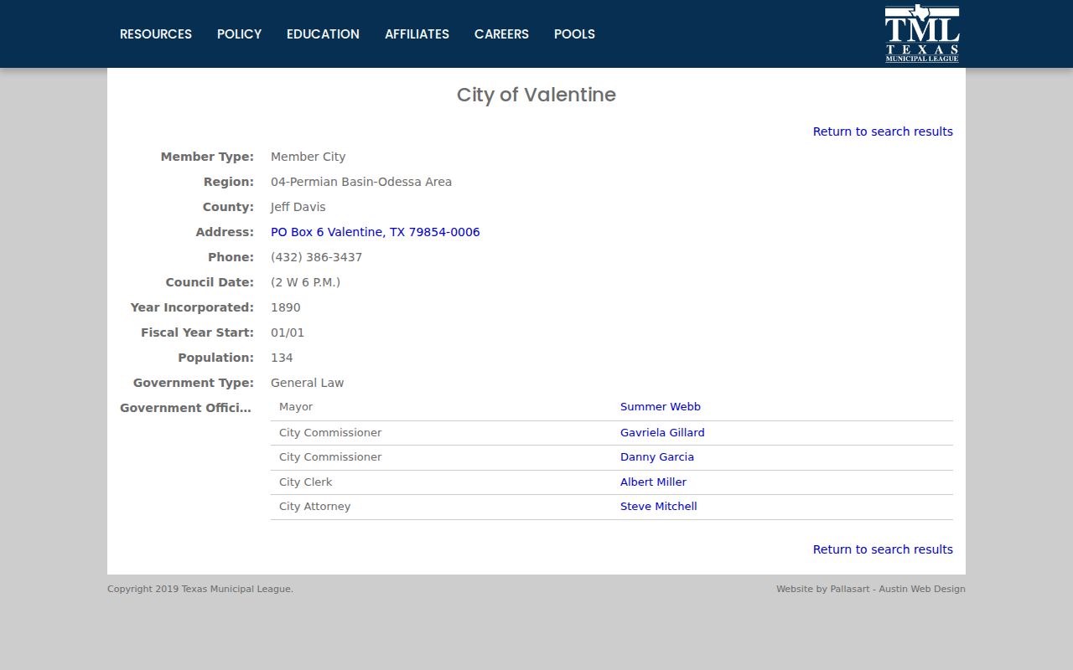Viewport: 1073px width, 670px height.
Task: Click the Mayor role cell
Action: (296, 407)
